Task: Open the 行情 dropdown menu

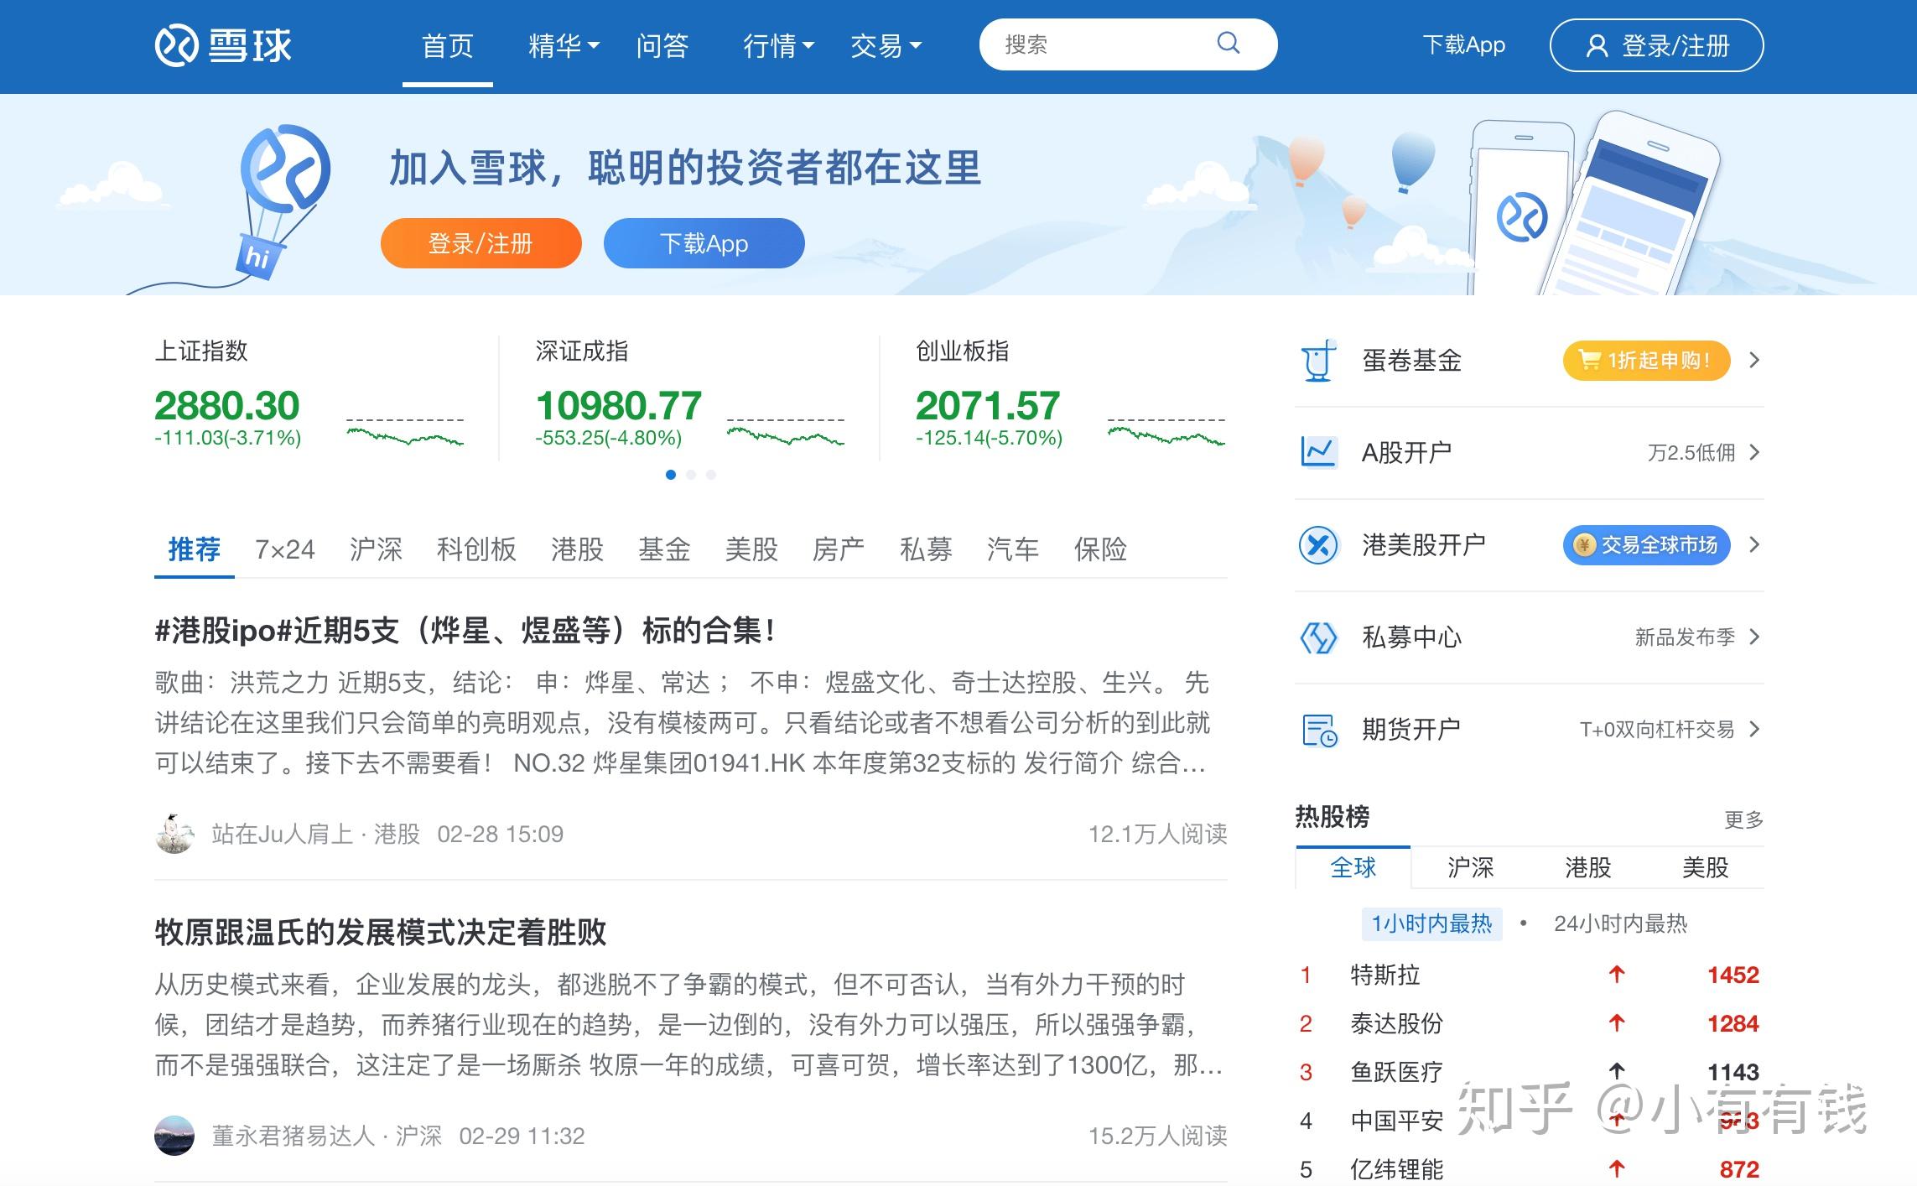Action: click(778, 45)
